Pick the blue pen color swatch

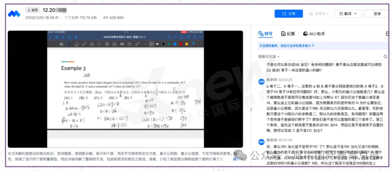pos(175,44)
